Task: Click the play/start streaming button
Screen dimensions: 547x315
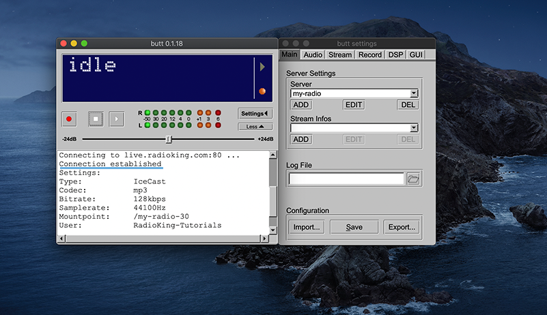Action: (x=117, y=119)
